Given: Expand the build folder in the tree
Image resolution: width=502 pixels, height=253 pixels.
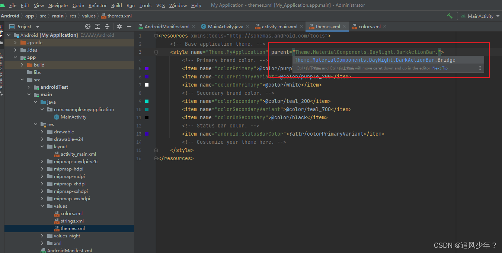Looking at the screenshot, I should pos(22,65).
